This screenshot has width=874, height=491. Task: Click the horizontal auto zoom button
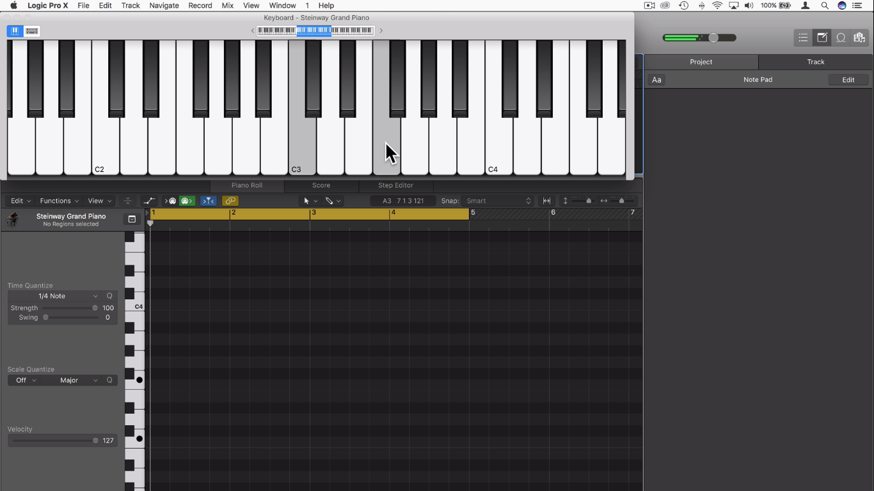click(547, 201)
